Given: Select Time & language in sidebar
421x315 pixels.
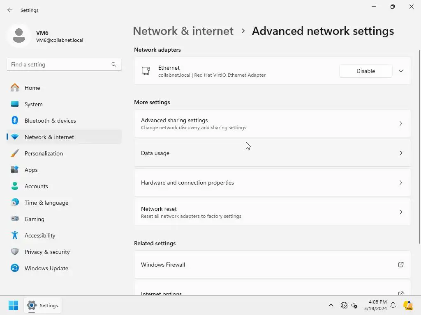Looking at the screenshot, I should pyautogui.click(x=46, y=203).
